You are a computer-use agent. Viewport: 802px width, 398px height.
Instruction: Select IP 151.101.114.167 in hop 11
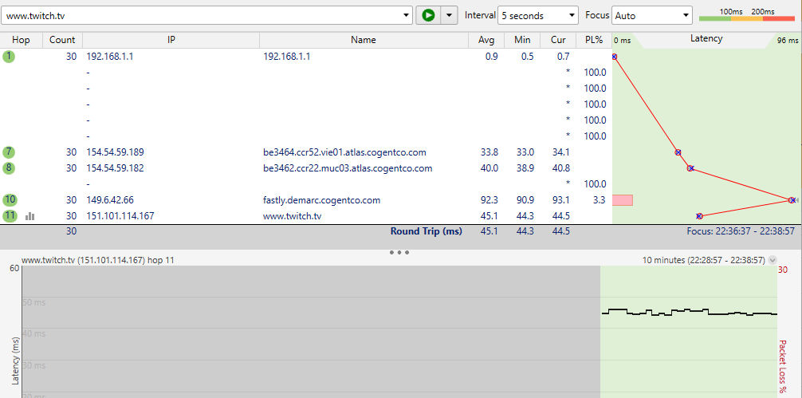[x=120, y=216]
